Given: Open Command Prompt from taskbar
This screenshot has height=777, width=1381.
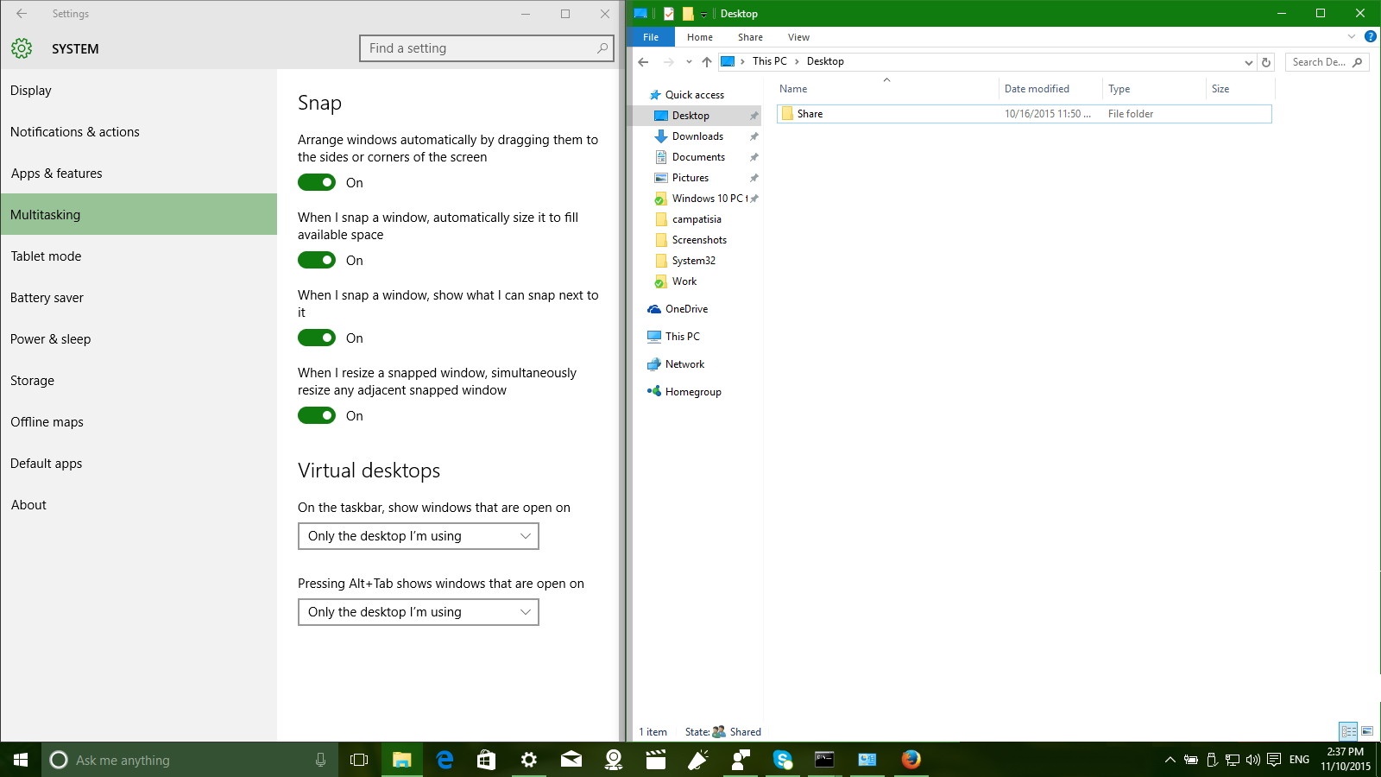Looking at the screenshot, I should (825, 760).
